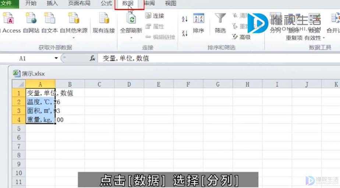
Task: Click the fx insert function button
Action: click(x=93, y=58)
